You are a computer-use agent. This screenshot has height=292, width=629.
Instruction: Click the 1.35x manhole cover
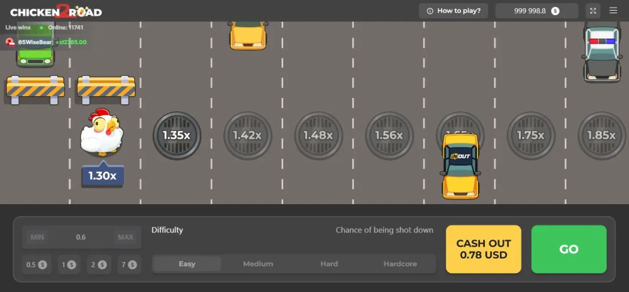click(x=177, y=135)
